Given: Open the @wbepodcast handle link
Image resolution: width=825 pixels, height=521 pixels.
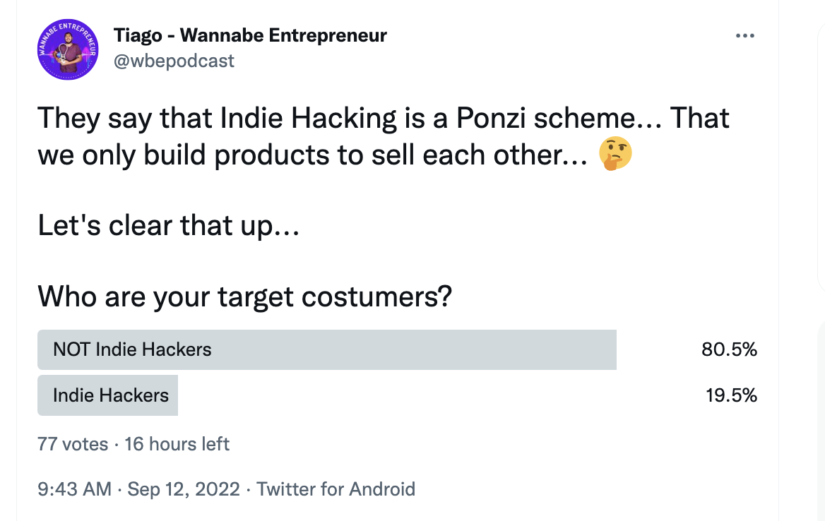Looking at the screenshot, I should (x=174, y=61).
